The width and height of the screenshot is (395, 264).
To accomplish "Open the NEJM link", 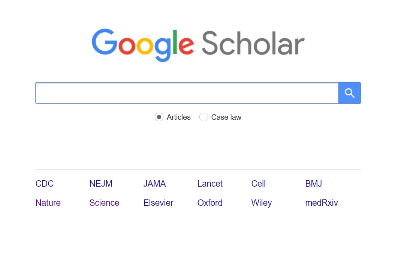I will pos(101,184).
